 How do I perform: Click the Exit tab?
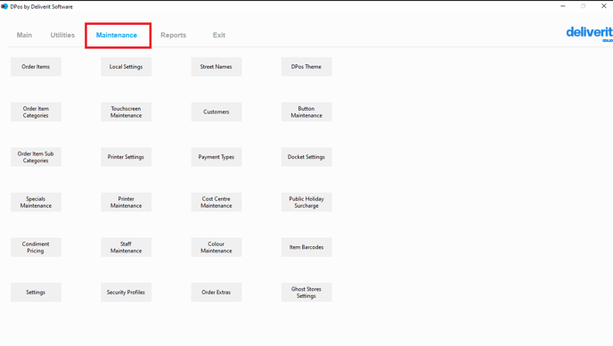[x=219, y=36]
